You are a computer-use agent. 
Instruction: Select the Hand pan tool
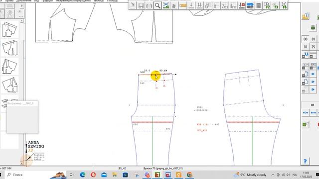(174, 5)
